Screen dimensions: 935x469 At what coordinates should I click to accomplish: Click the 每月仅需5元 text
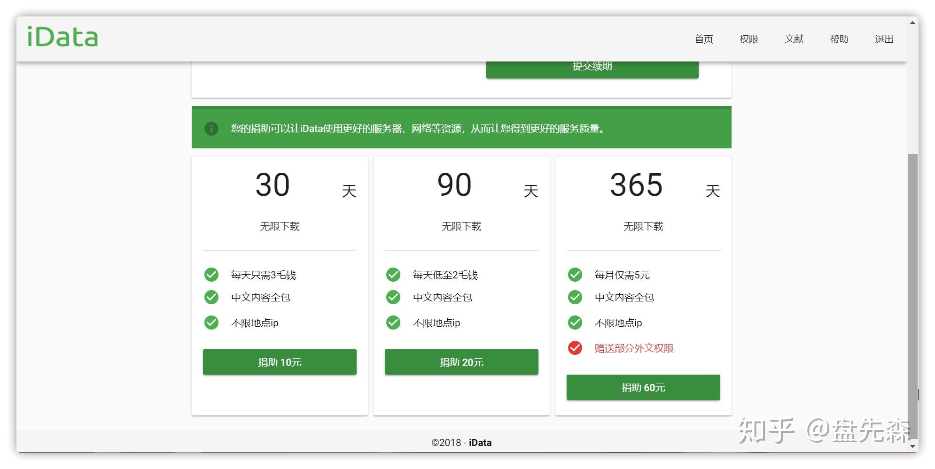[622, 275]
